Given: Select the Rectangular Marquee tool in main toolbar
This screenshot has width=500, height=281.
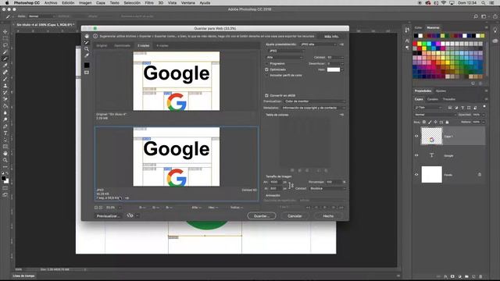Looking at the screenshot, I should (5, 38).
